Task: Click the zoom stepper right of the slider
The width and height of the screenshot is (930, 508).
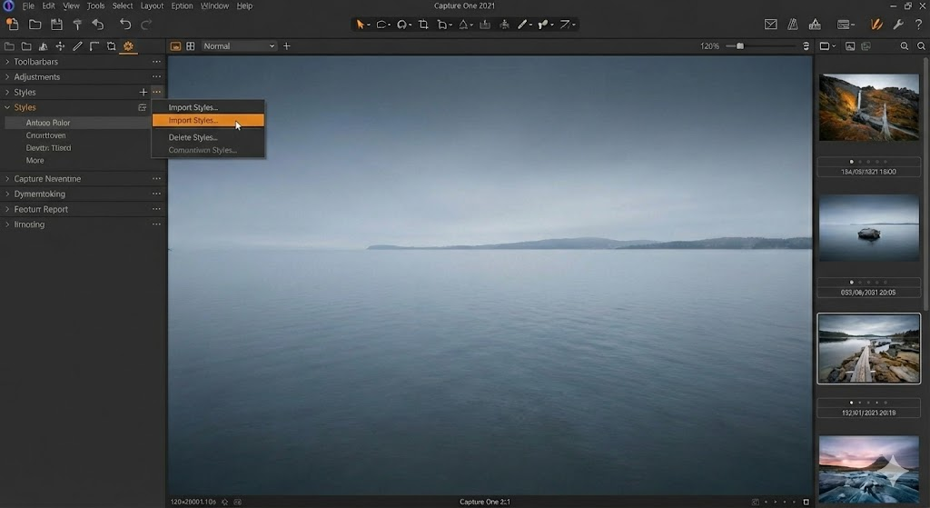Action: [806, 45]
